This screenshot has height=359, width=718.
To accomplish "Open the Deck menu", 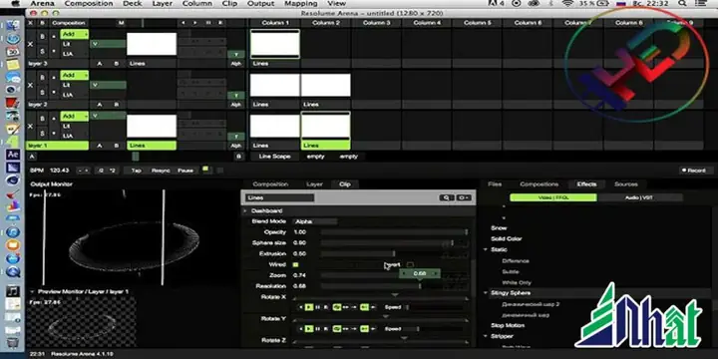I will [133, 4].
